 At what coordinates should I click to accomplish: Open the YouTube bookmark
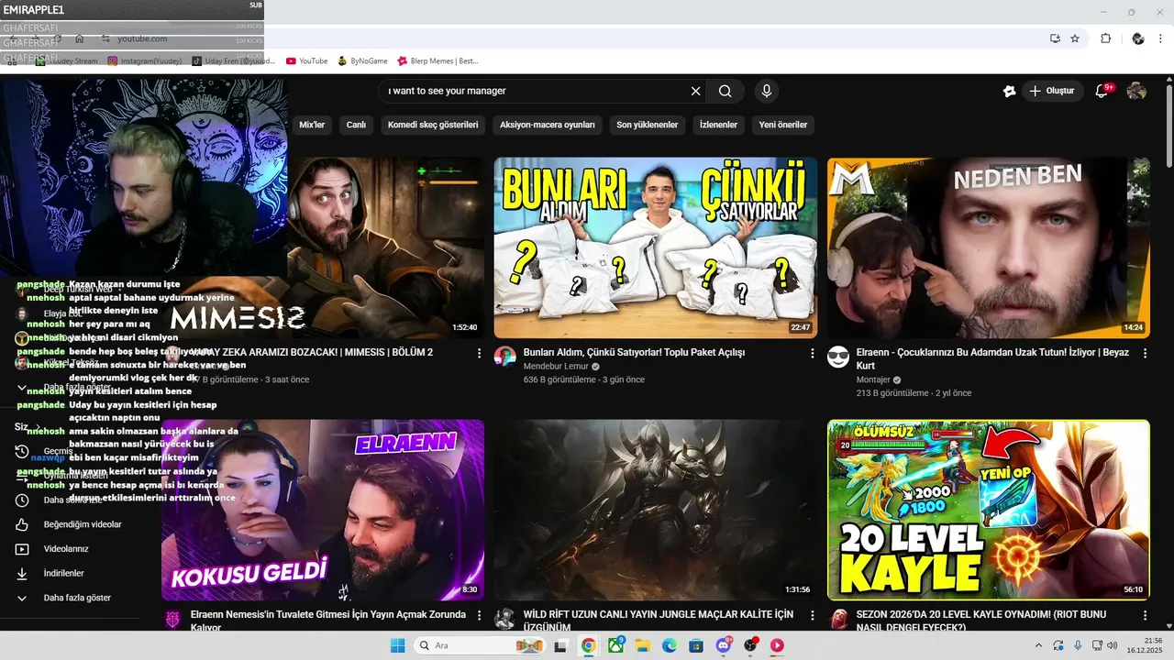coord(306,61)
